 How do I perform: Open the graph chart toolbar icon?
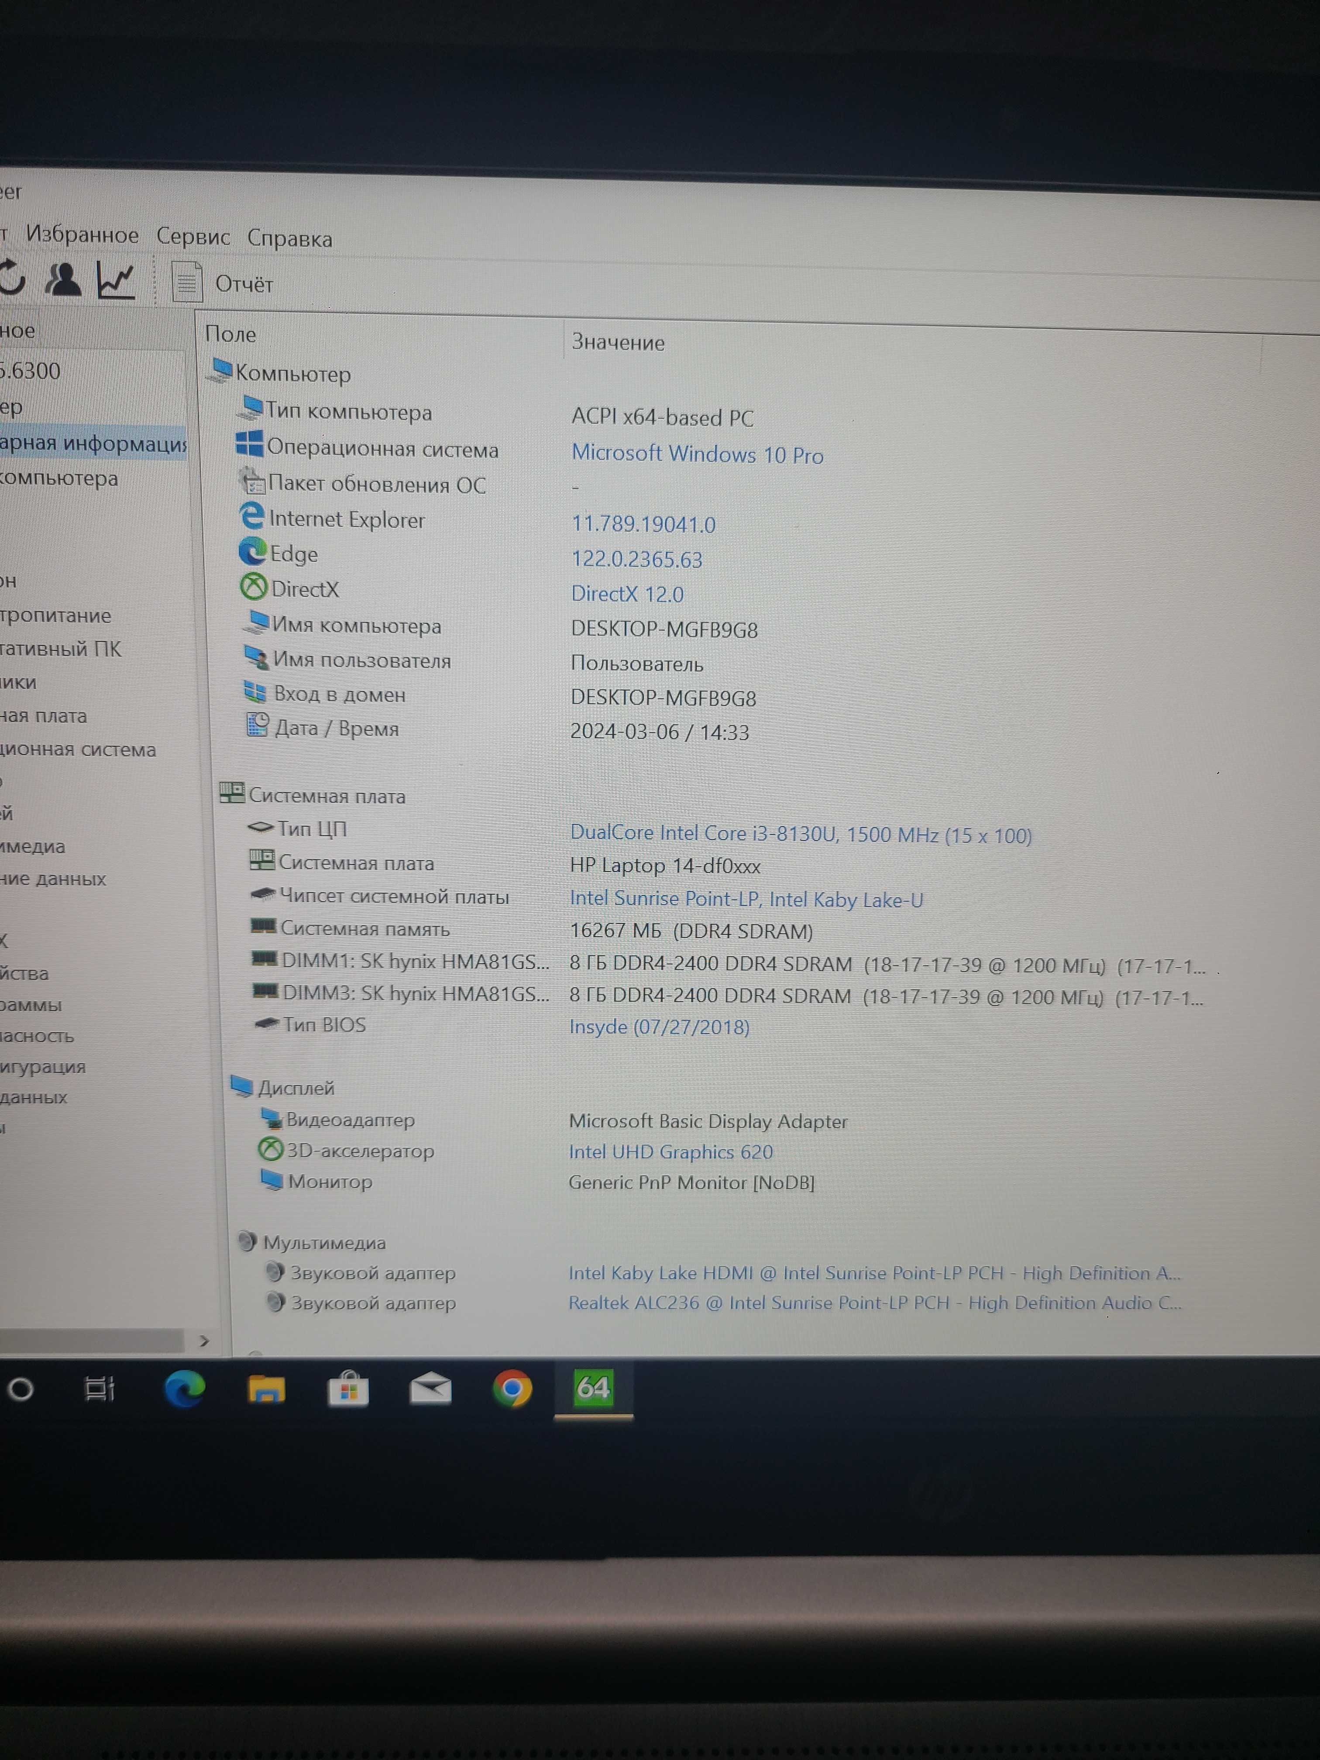(x=116, y=280)
